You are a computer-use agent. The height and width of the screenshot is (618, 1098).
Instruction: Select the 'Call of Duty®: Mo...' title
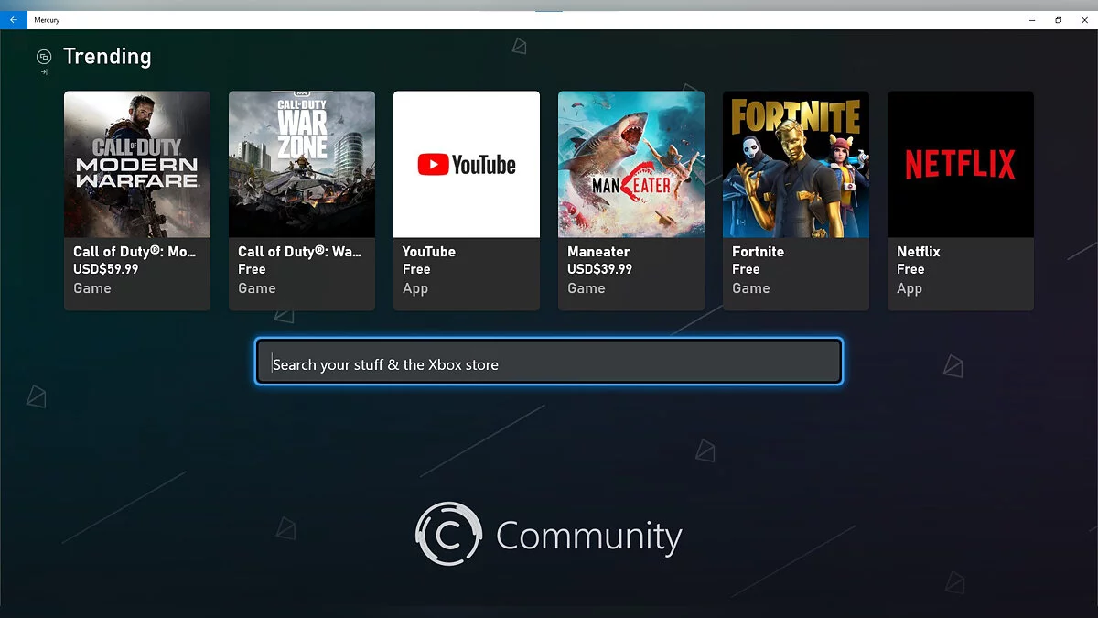click(135, 251)
